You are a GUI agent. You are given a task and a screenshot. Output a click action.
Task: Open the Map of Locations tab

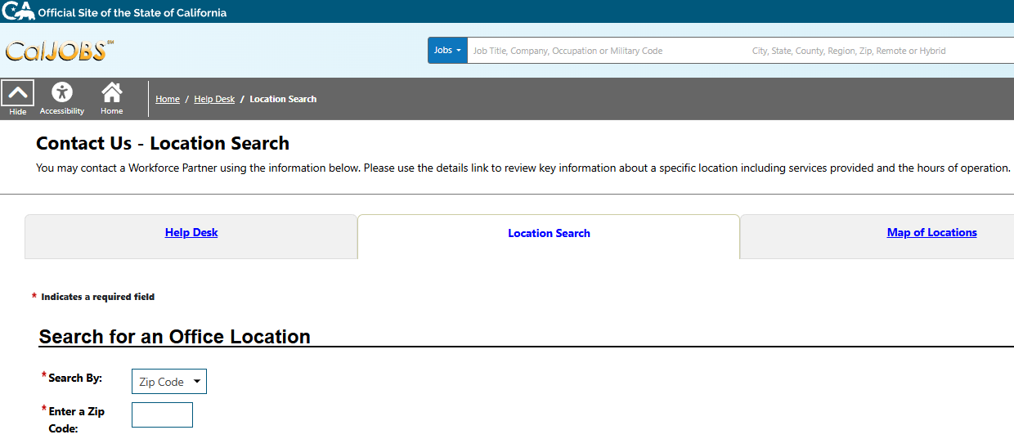click(931, 233)
